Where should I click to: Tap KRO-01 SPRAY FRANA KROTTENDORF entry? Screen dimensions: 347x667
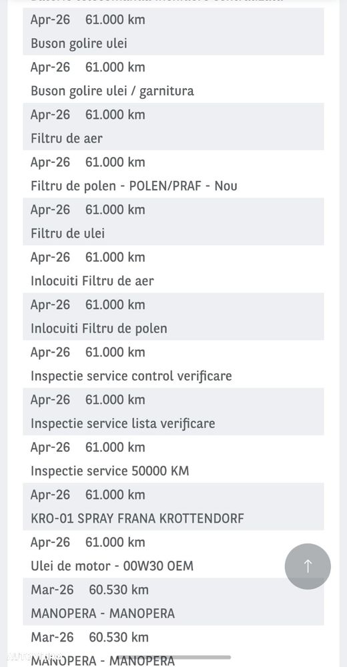(173, 507)
